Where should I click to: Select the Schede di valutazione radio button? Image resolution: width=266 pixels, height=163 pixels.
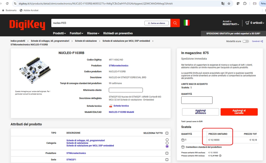167,143
